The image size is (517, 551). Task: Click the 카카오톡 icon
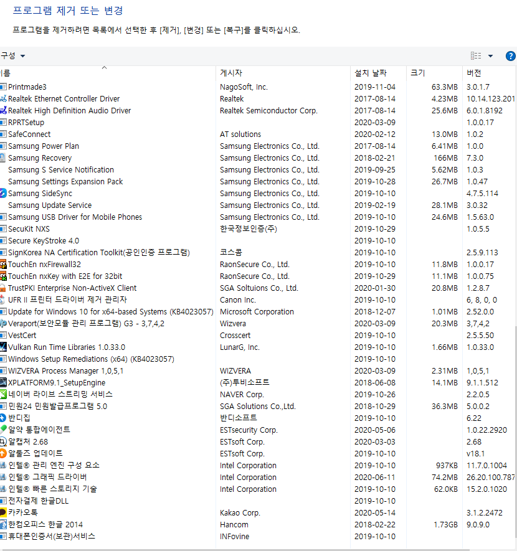tap(3, 512)
